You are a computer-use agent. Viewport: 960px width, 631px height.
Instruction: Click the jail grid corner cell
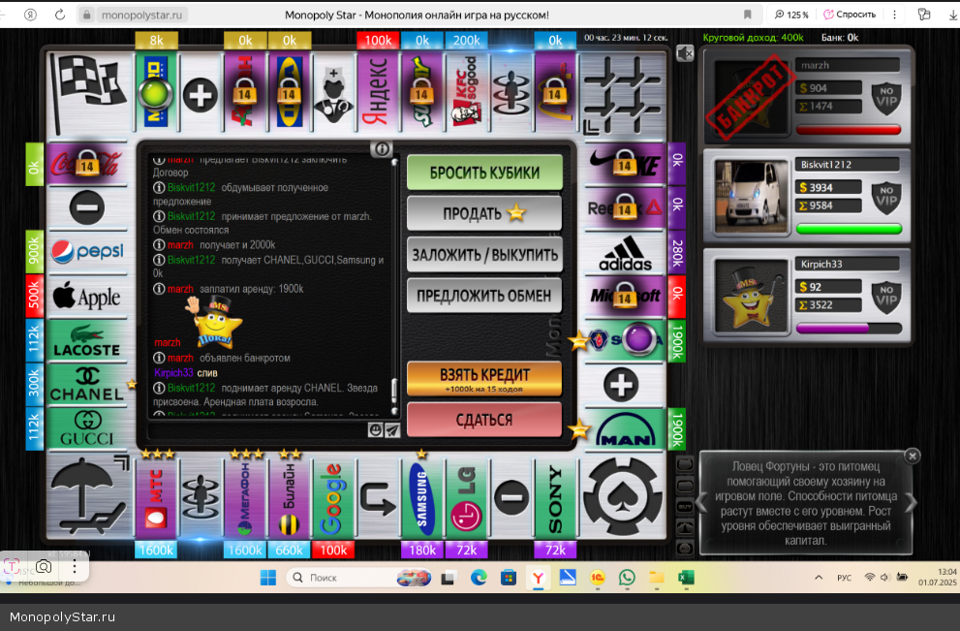[623, 93]
